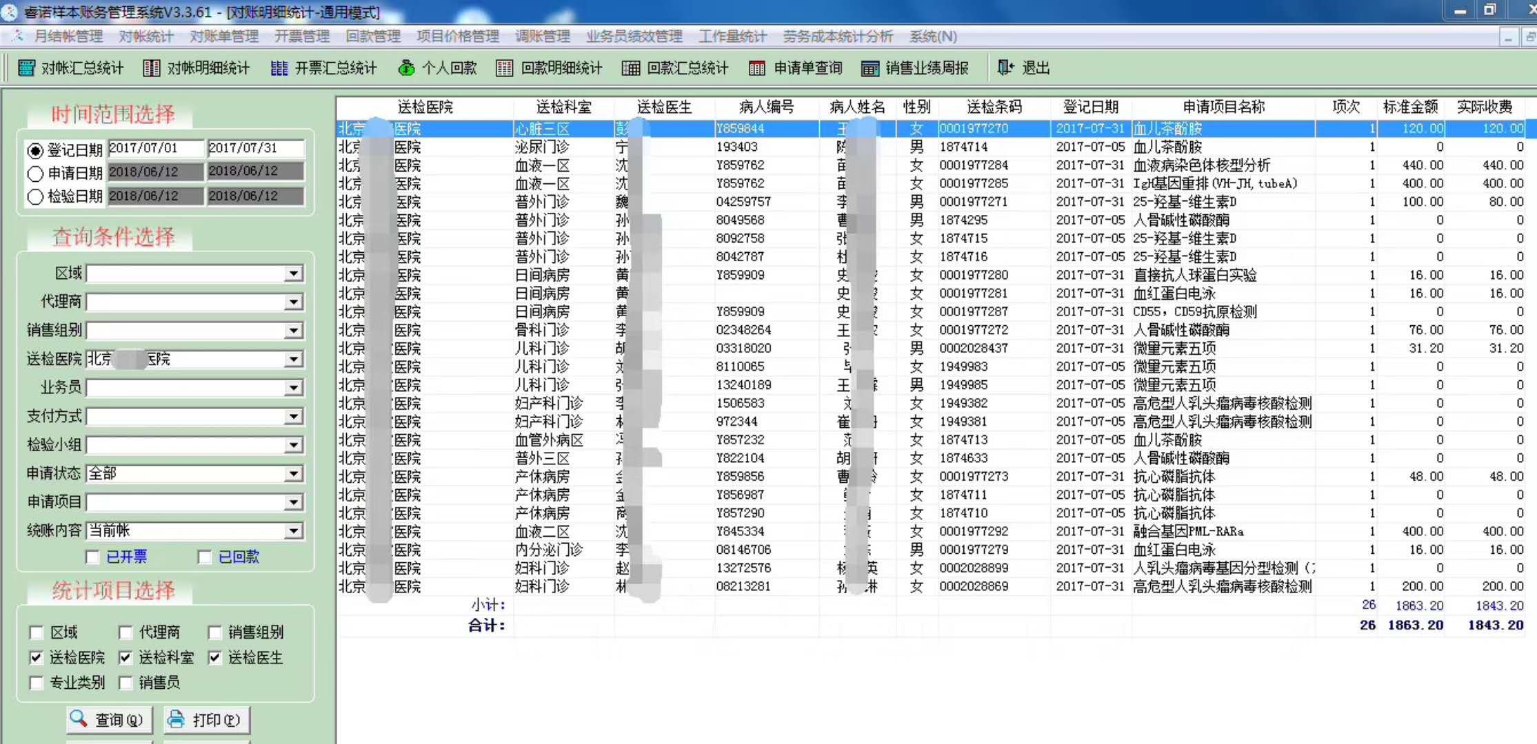Open 销售业绩周报 toolbar icon
Screen dimensions: 1537x744
(916, 68)
